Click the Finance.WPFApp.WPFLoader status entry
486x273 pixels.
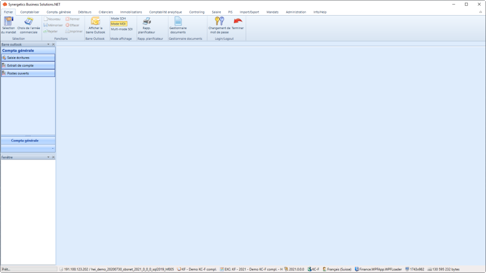378,269
